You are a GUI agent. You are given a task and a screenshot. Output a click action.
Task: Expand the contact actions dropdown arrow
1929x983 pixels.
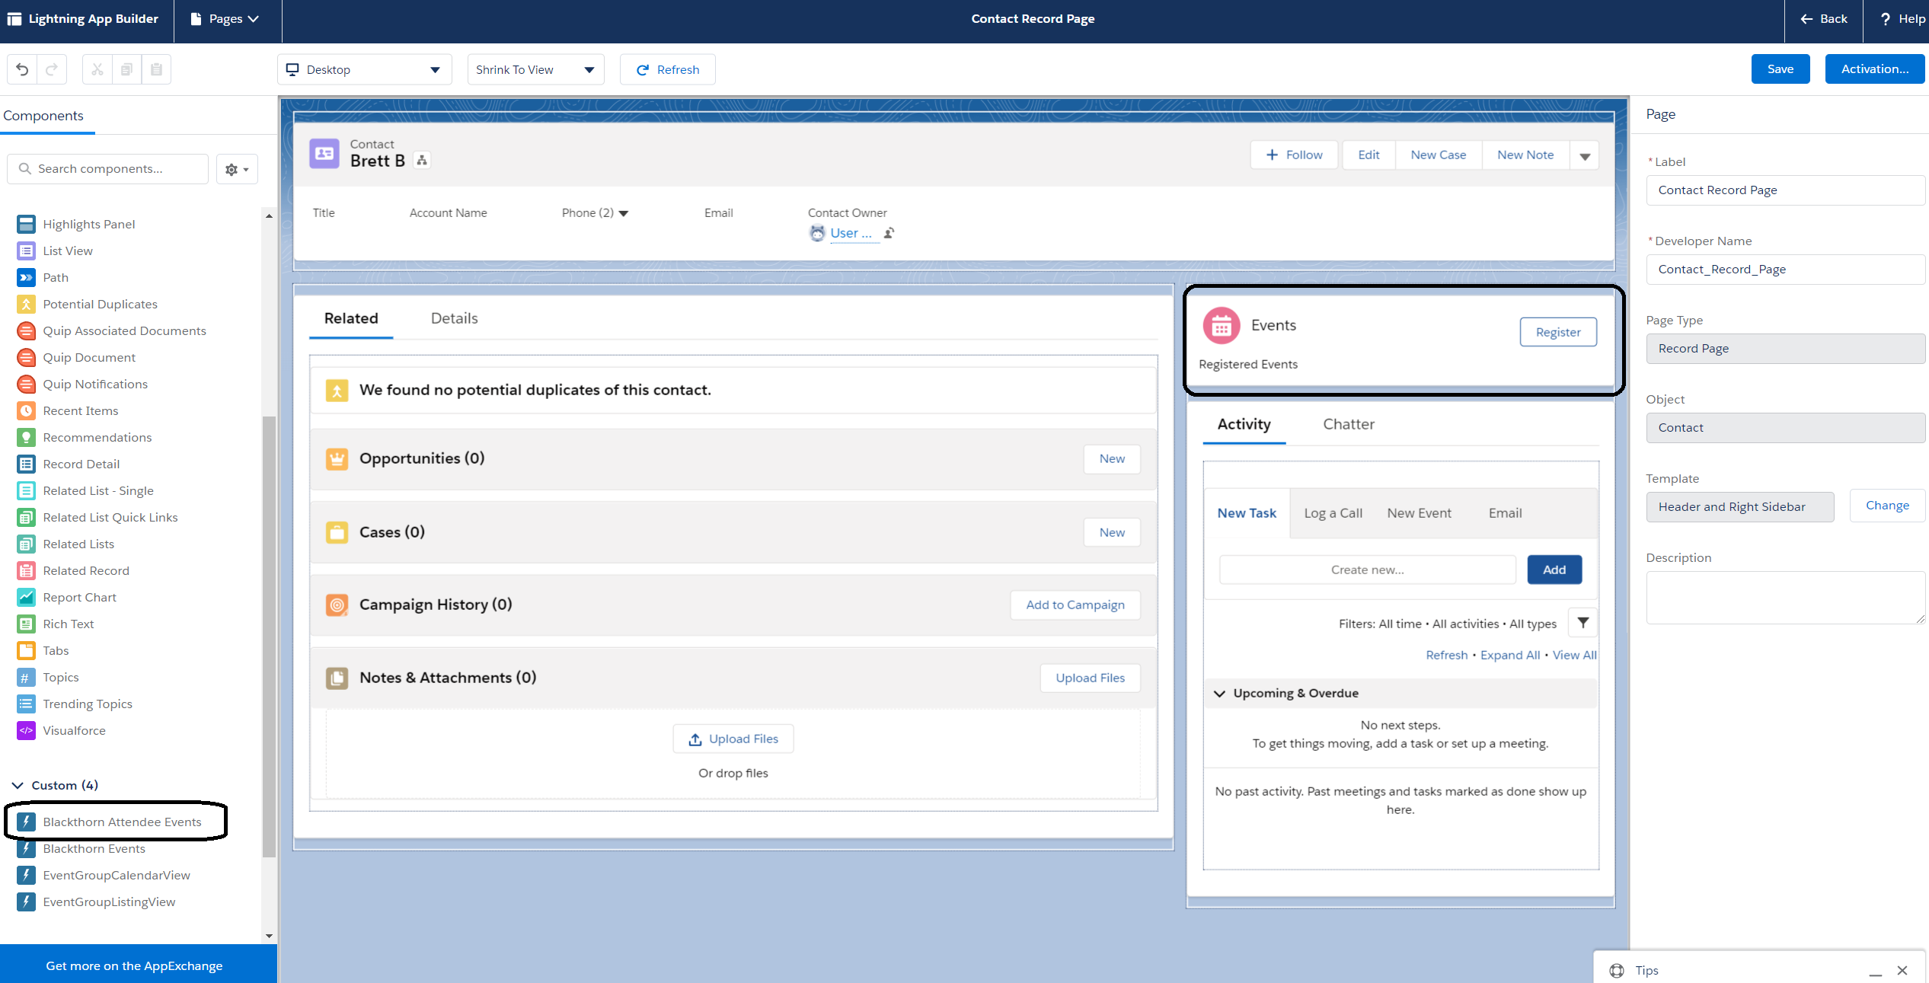coord(1584,155)
